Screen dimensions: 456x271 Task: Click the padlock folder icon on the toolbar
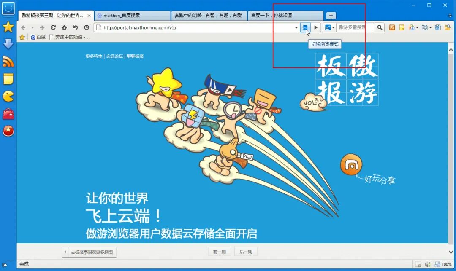[448, 27]
